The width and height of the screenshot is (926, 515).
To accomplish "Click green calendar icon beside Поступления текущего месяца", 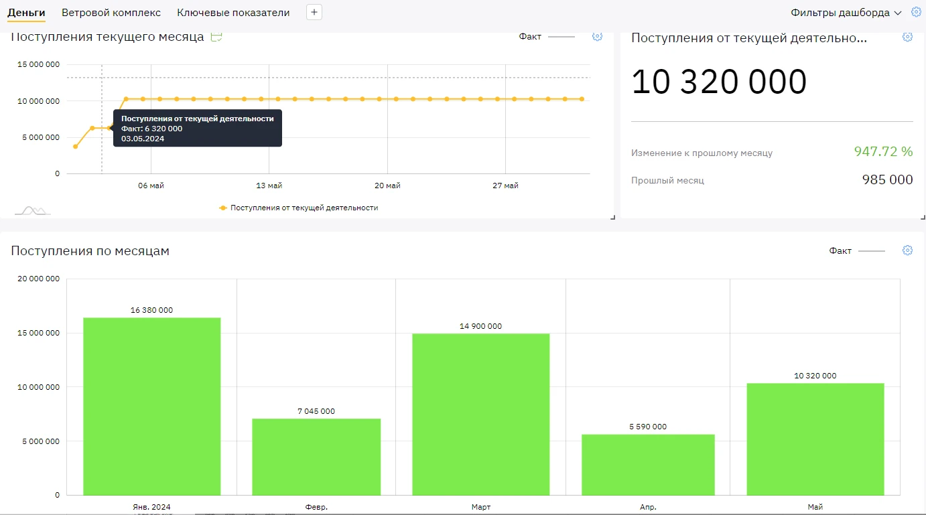I will tap(216, 37).
